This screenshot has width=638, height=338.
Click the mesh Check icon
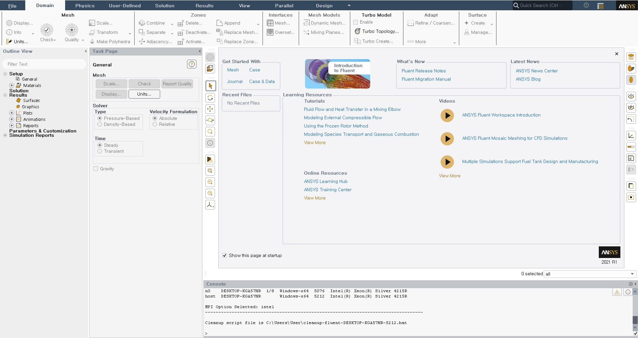(47, 30)
